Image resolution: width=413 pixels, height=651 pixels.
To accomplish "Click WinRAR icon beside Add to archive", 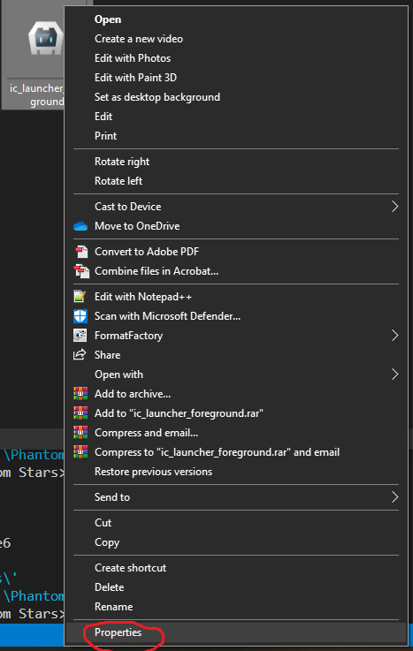I will (80, 394).
